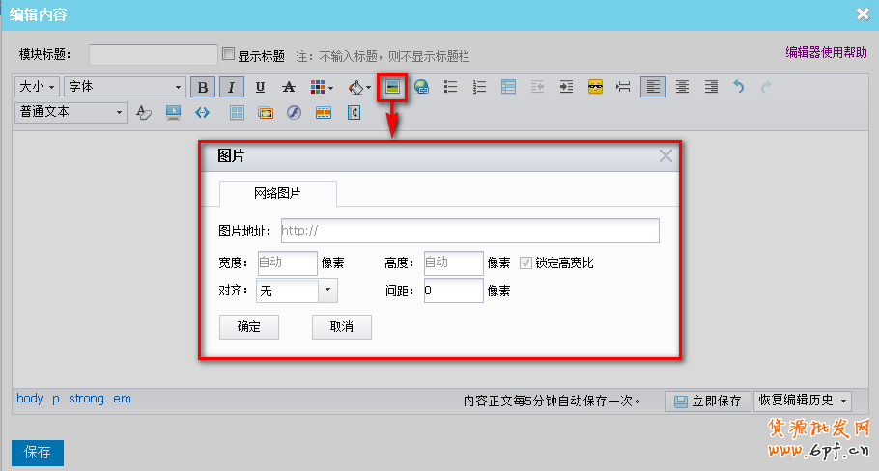Insert a hyperlink with the globe icon
The image size is (879, 471).
[x=421, y=87]
